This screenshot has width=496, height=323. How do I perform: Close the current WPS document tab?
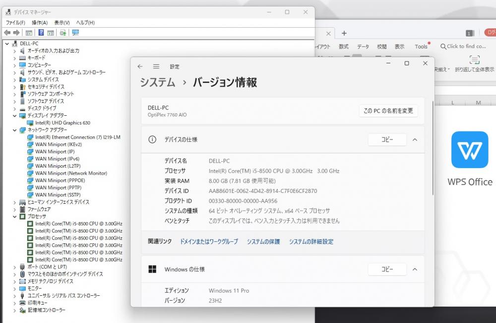coord(328,34)
